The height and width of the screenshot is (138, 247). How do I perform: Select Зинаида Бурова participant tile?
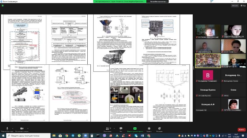tap(208, 90)
